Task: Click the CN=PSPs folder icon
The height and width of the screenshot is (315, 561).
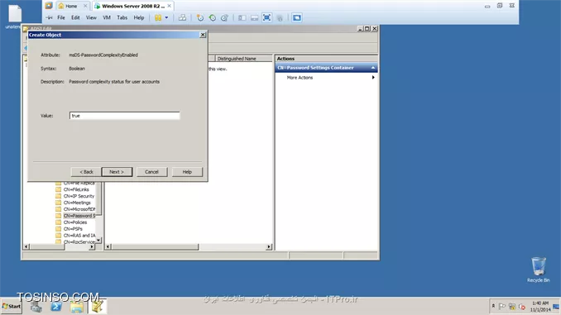Action: click(58, 229)
